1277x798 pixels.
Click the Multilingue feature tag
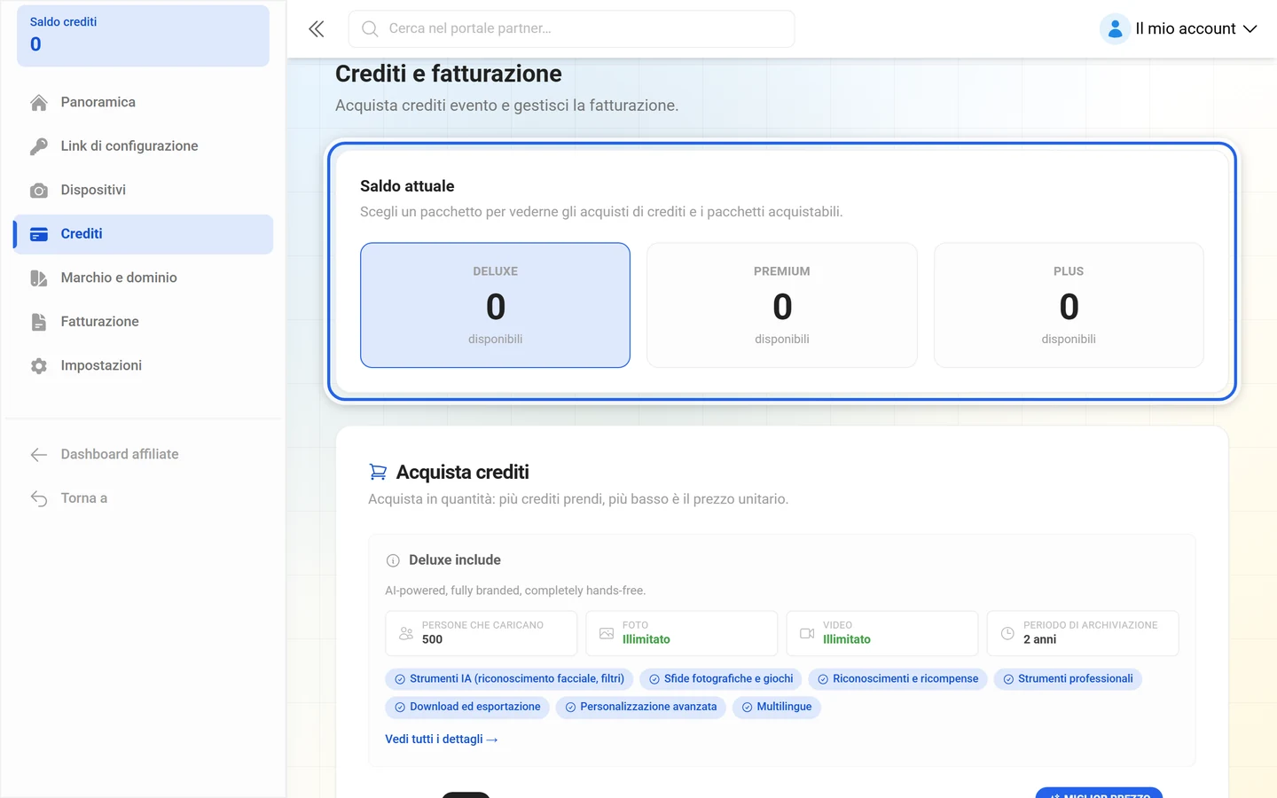pyautogui.click(x=777, y=708)
